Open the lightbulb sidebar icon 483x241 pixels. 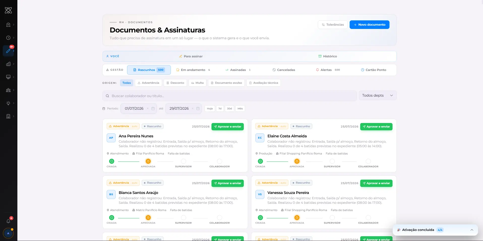(8, 103)
